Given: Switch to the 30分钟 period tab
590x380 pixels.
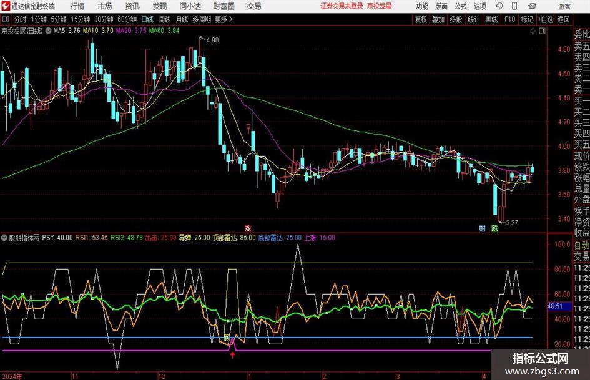Looking at the screenshot, I should point(104,19).
